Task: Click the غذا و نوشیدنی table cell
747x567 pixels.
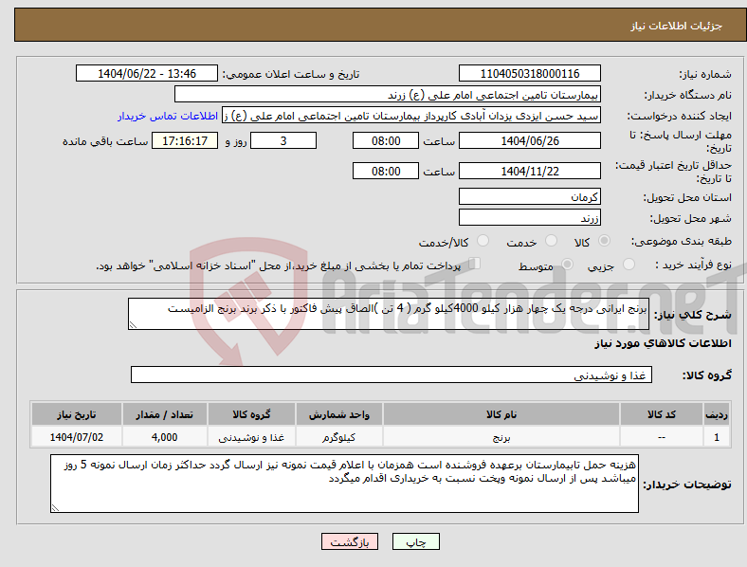Action: [251, 437]
